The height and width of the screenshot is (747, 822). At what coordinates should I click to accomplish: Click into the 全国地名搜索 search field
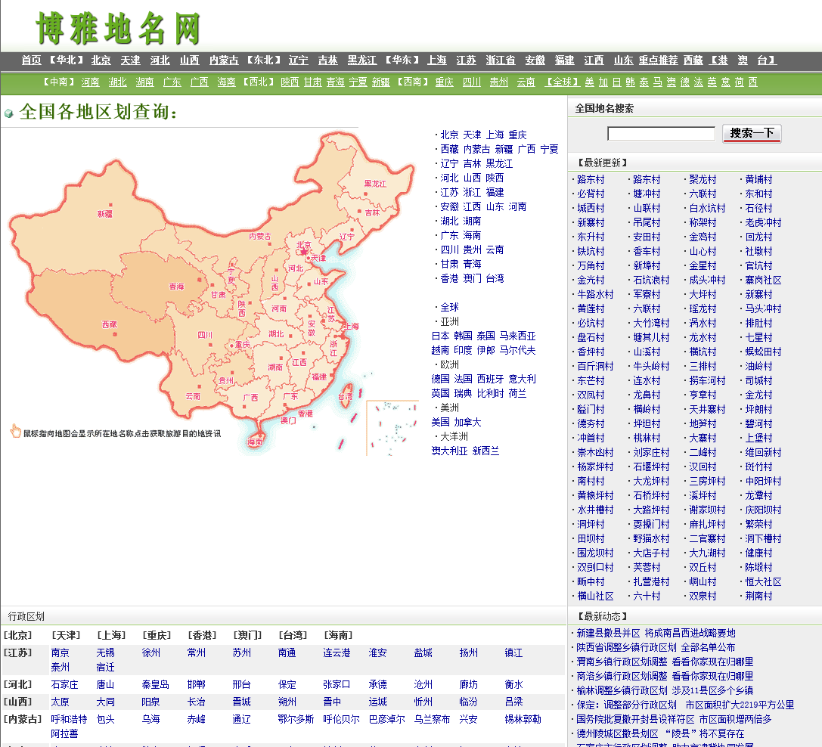661,134
